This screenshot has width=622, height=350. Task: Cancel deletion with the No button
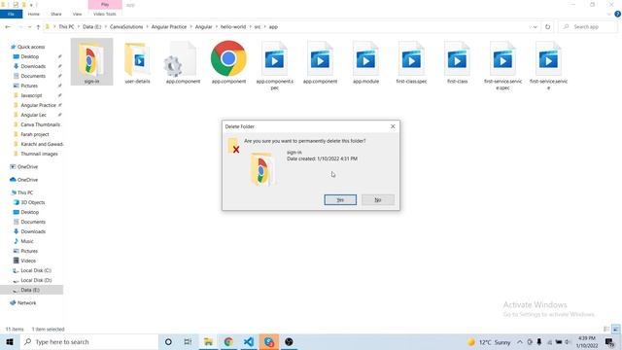(x=378, y=199)
